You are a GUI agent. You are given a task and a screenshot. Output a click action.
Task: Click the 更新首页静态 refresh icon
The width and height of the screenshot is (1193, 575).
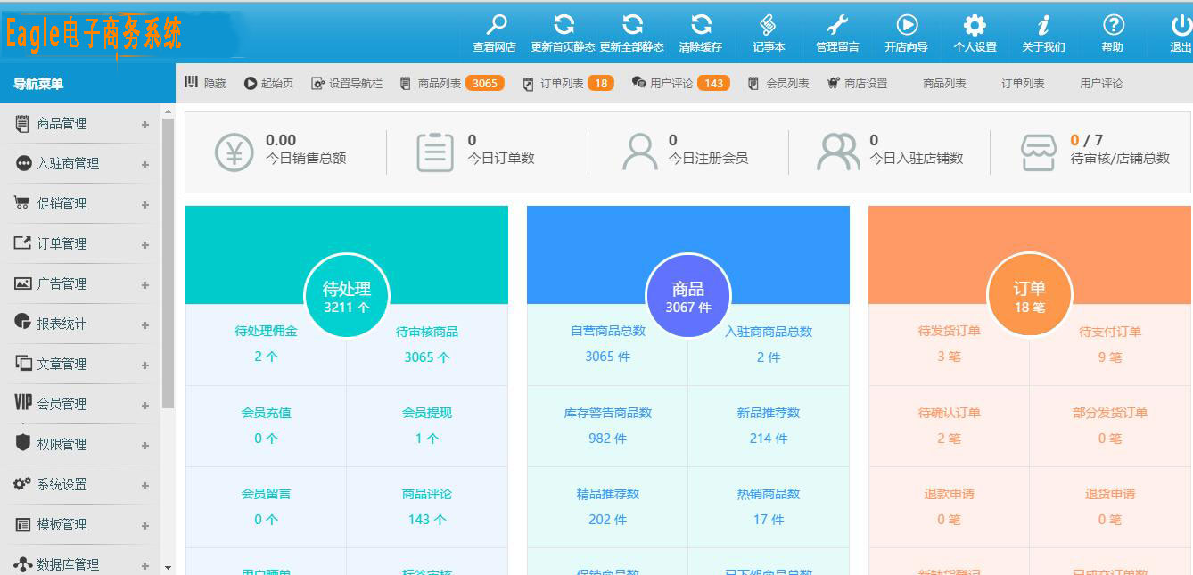click(x=564, y=25)
